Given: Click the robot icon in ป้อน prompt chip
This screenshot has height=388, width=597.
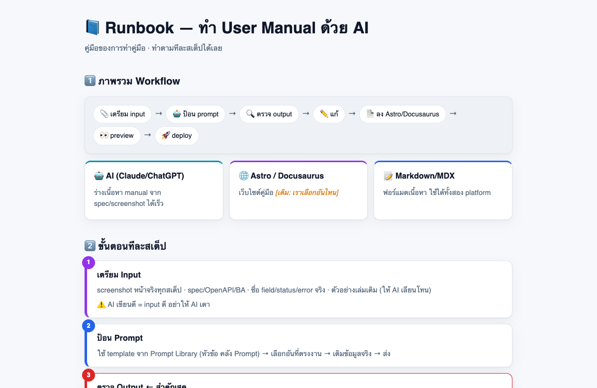Looking at the screenshot, I should coord(177,114).
